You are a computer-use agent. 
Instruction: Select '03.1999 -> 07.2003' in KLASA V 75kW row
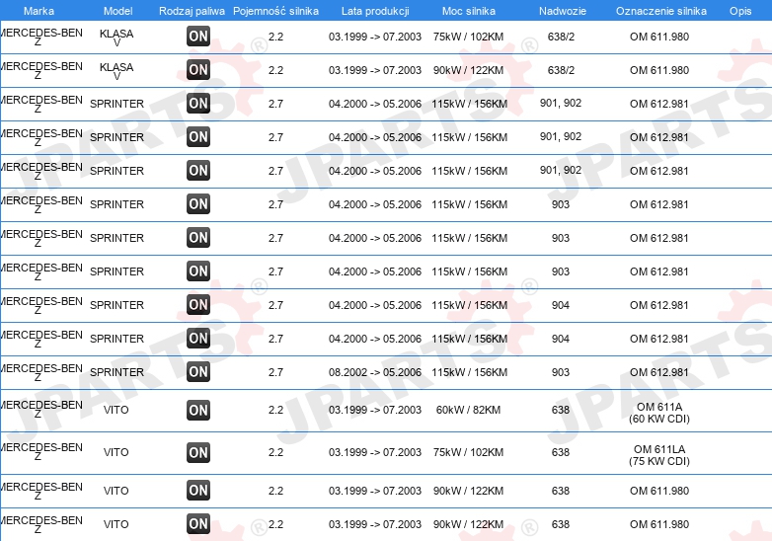[375, 37]
